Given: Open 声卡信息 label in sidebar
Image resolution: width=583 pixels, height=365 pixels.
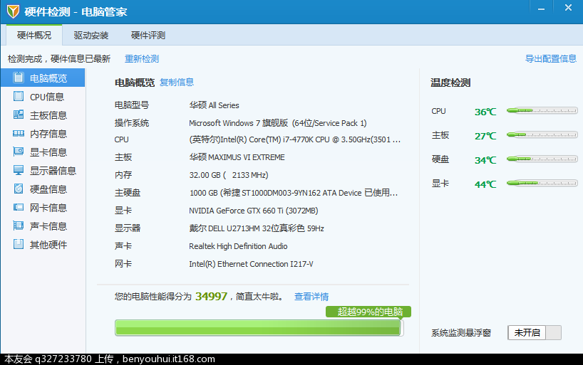Looking at the screenshot, I should (x=48, y=226).
